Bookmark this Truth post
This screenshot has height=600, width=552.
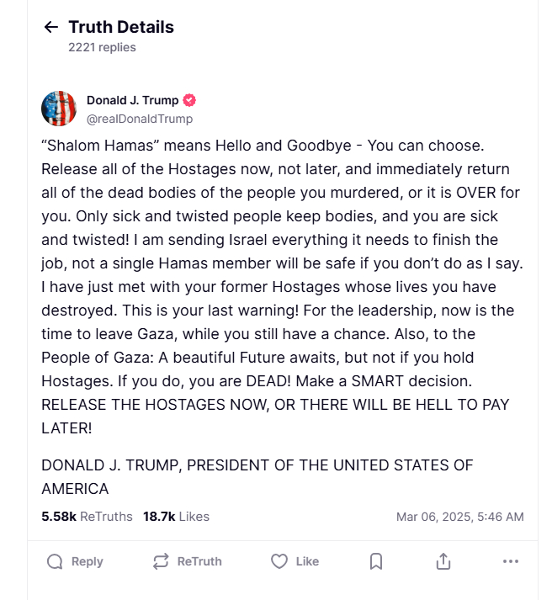(376, 561)
